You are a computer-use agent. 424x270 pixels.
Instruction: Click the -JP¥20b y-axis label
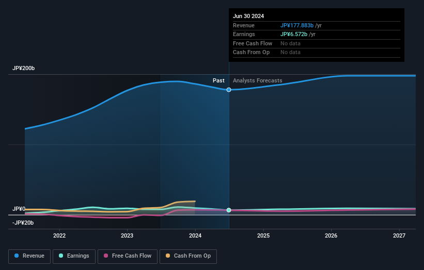[x=23, y=223]
